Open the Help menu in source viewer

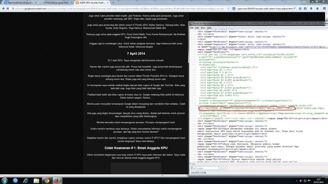[x=209, y=28]
